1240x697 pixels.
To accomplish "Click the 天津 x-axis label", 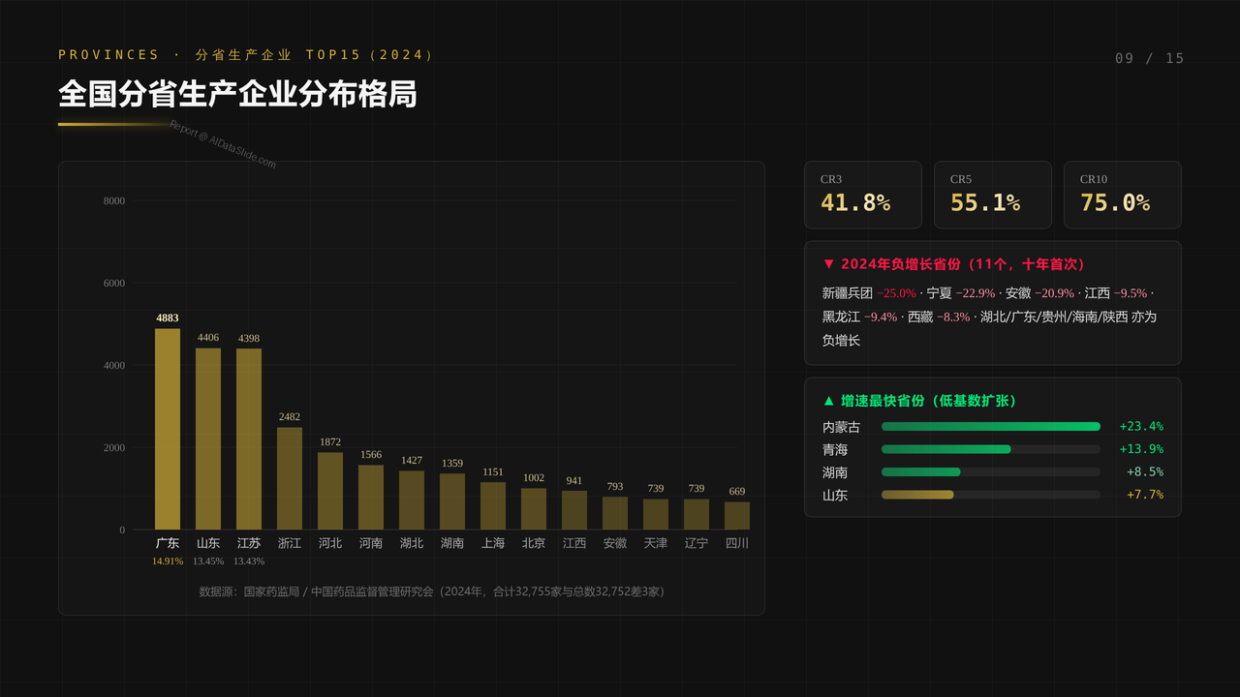I will point(656,543).
